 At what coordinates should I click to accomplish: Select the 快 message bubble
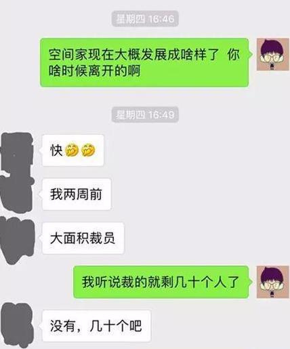pos(72,150)
